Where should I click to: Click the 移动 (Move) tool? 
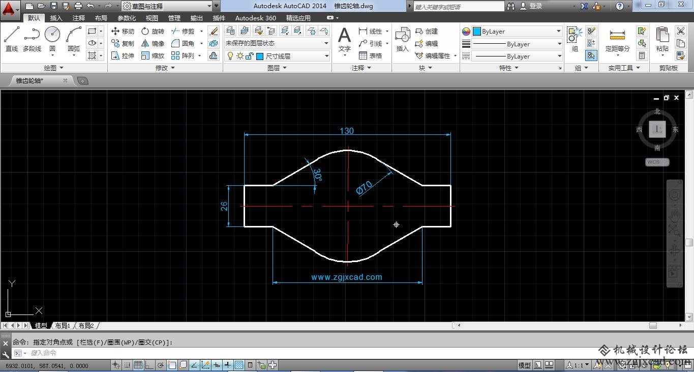[123, 31]
